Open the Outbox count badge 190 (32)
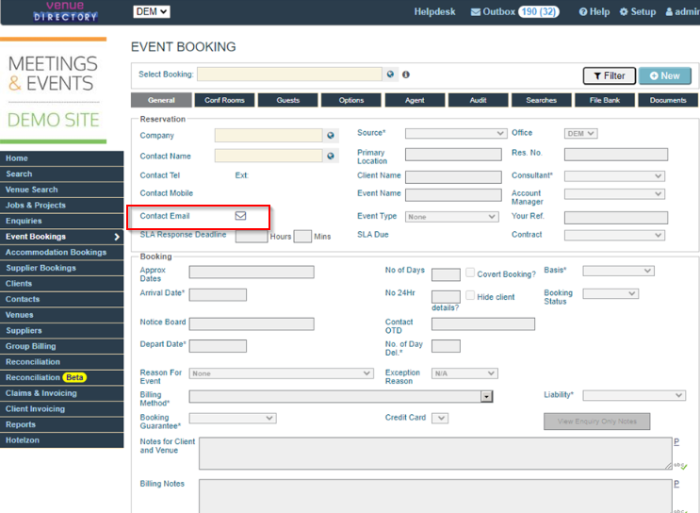 [538, 11]
